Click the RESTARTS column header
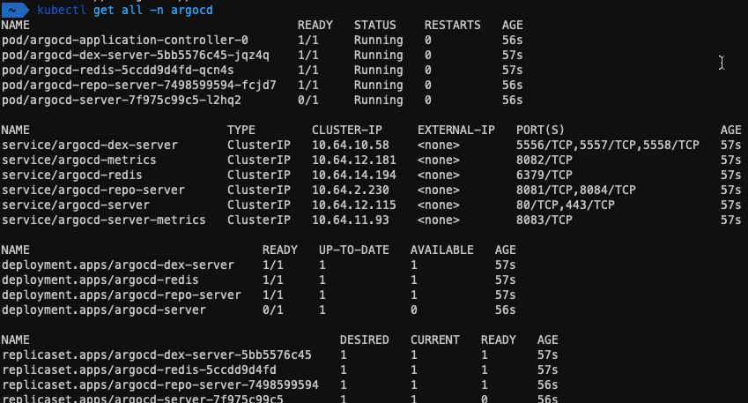748x403 pixels. tap(453, 25)
